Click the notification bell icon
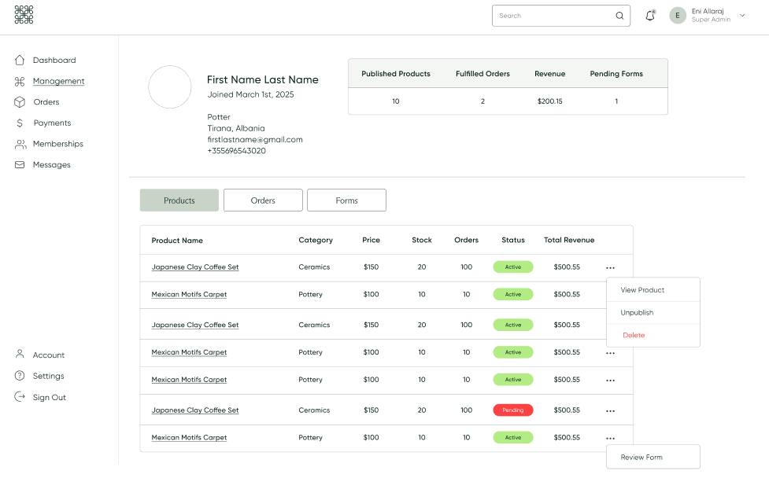The width and height of the screenshot is (769, 478). 649,15
